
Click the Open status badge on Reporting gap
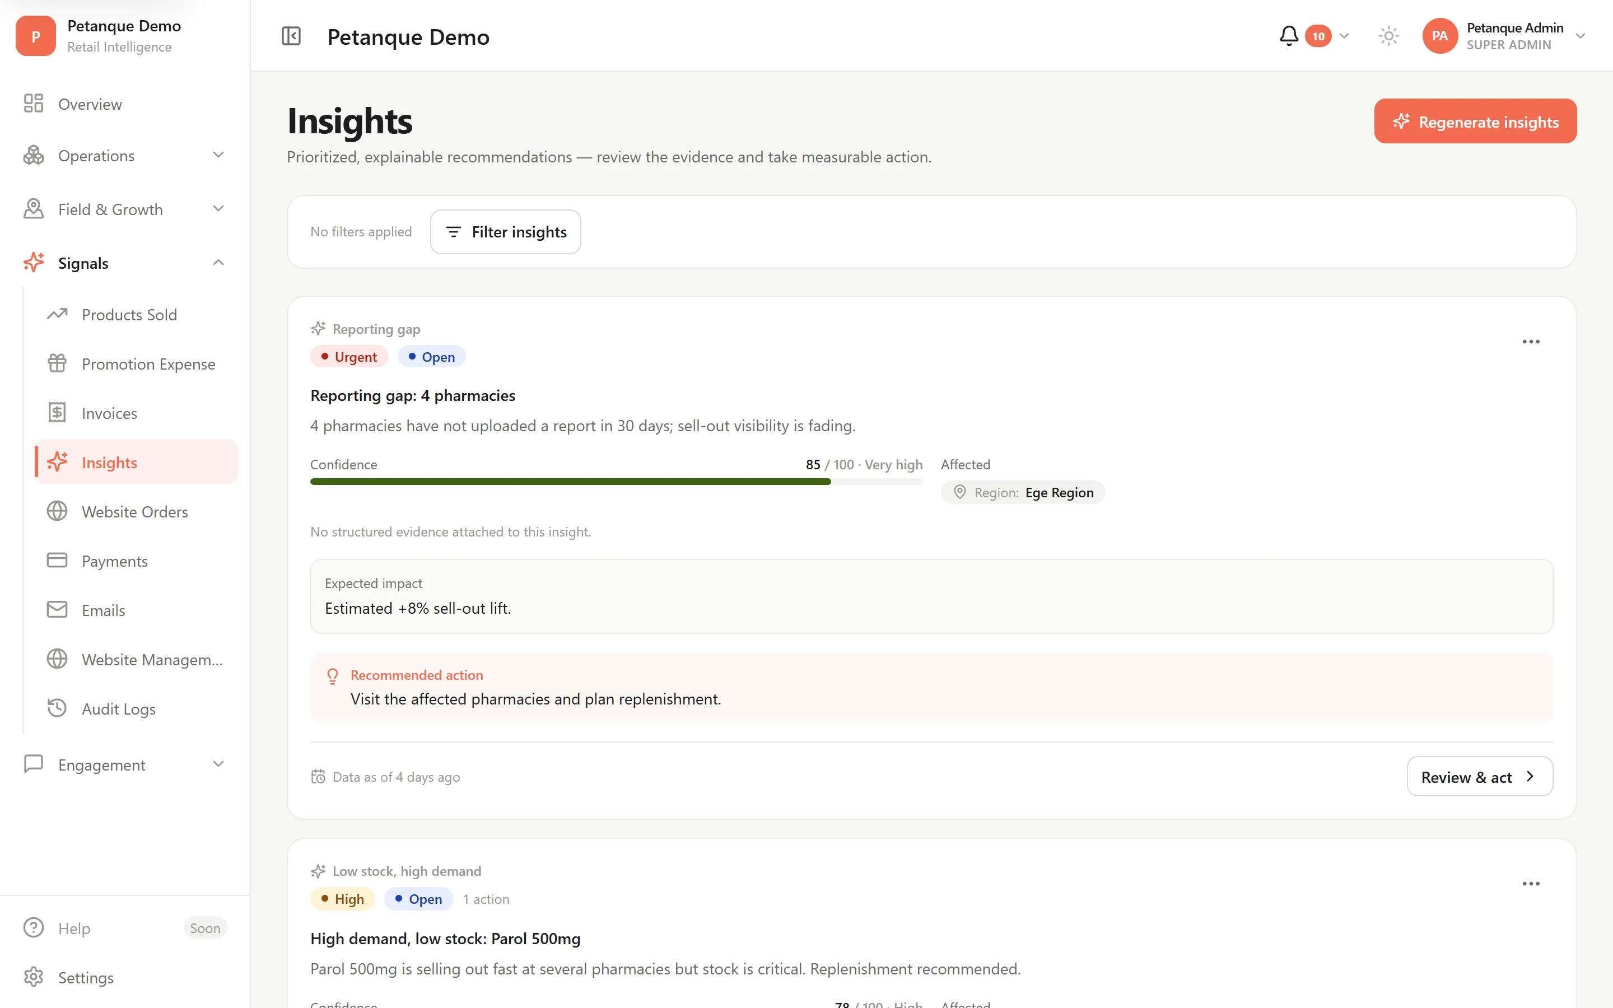pos(431,357)
